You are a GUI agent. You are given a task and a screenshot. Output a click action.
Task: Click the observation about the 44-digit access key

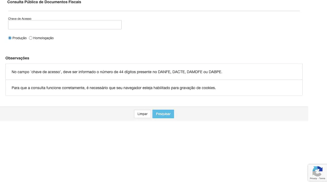[117, 72]
